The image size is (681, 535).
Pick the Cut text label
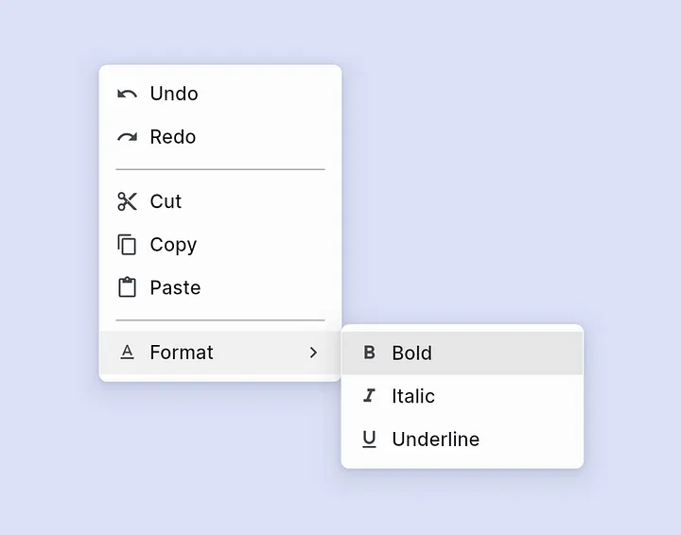pyautogui.click(x=166, y=201)
